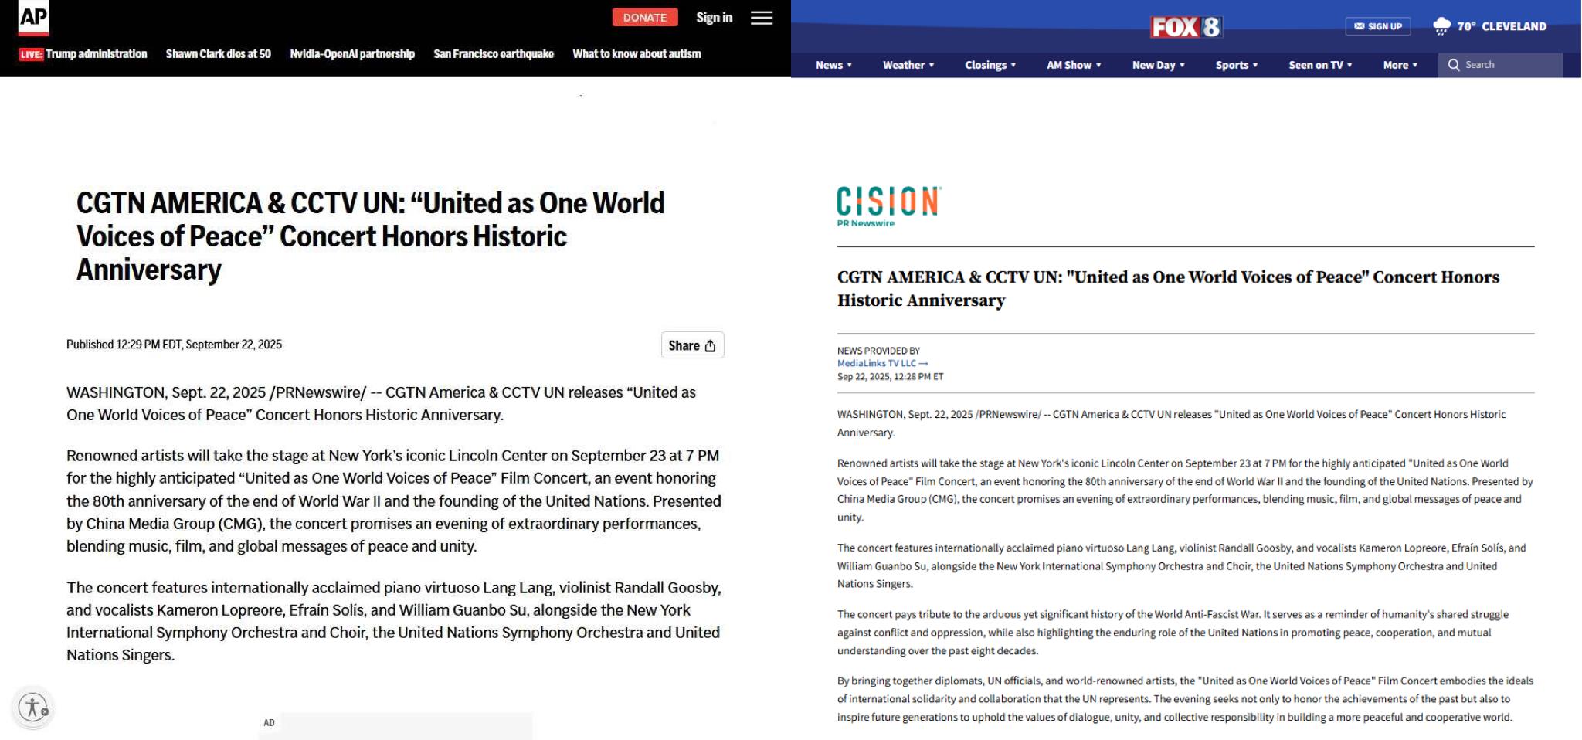Click the Cision PR Newswire logo
The height and width of the screenshot is (740, 1582).
tap(888, 206)
